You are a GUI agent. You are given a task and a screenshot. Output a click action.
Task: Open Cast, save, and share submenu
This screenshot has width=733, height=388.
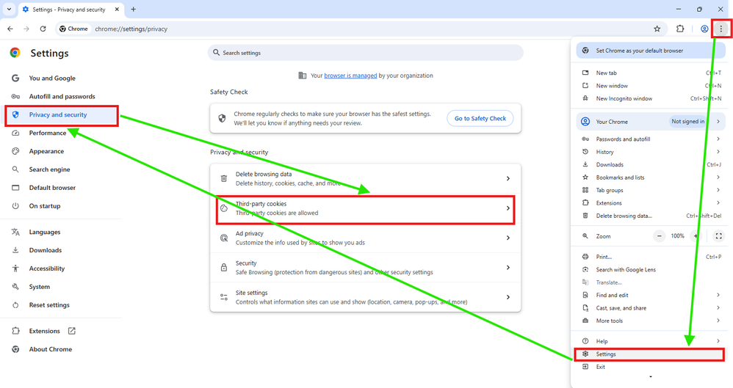pyautogui.click(x=651, y=308)
